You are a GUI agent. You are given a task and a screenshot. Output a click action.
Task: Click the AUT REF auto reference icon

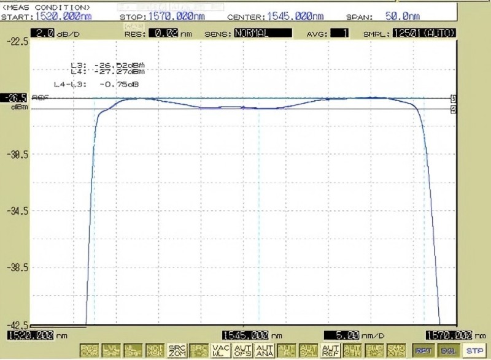click(x=330, y=351)
